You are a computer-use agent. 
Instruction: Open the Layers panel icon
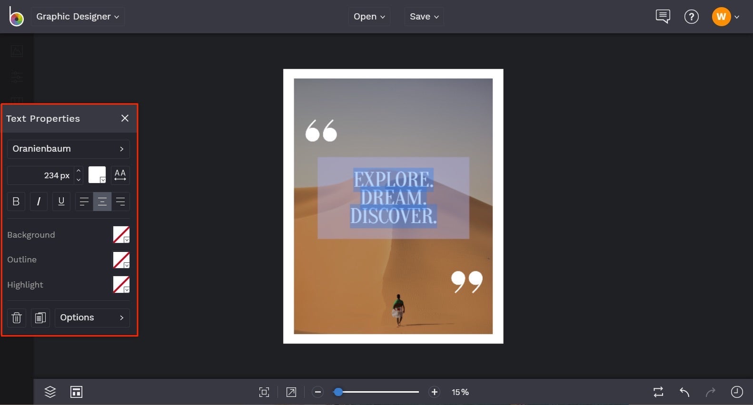pyautogui.click(x=50, y=392)
